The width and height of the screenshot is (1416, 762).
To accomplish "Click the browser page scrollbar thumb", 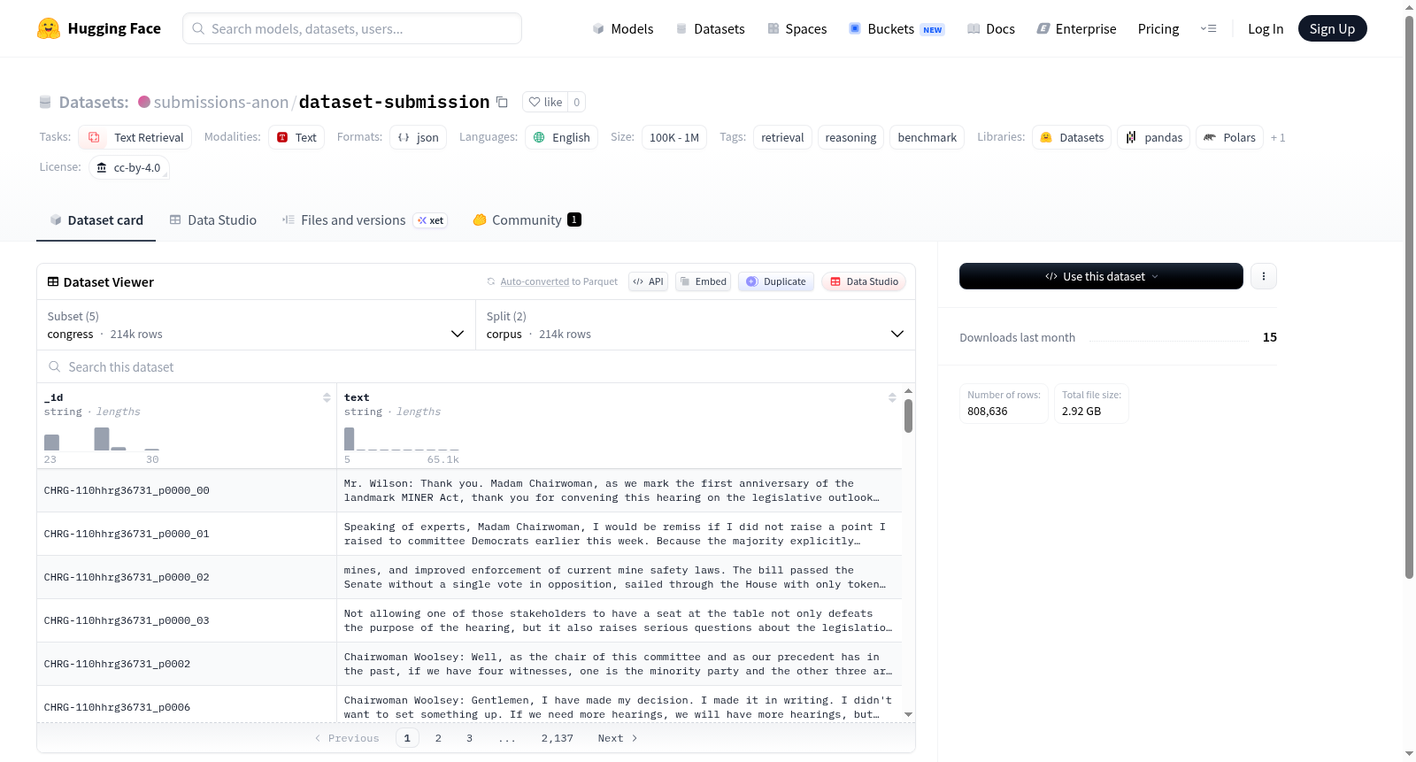I will [1409, 297].
